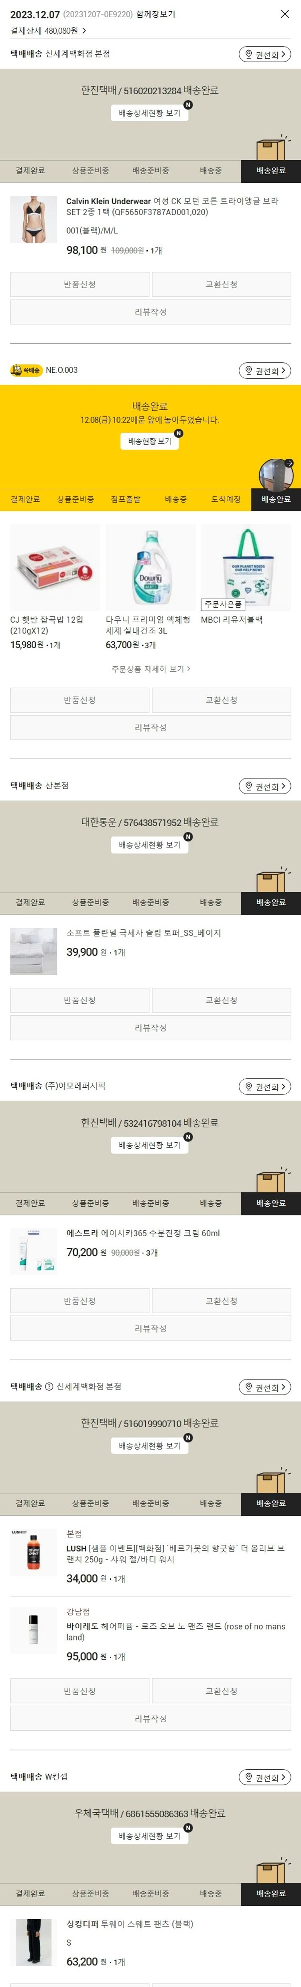Select the 배송중 step under 우체국택배 order
This screenshot has width=301, height=1987.
tap(210, 1894)
